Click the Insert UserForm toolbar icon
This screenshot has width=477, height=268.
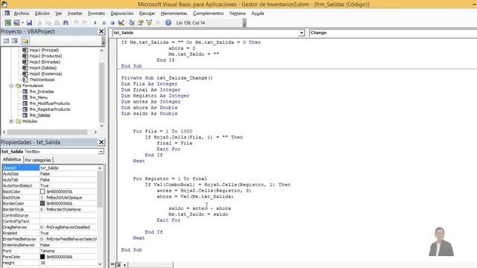pyautogui.click(x=16, y=23)
